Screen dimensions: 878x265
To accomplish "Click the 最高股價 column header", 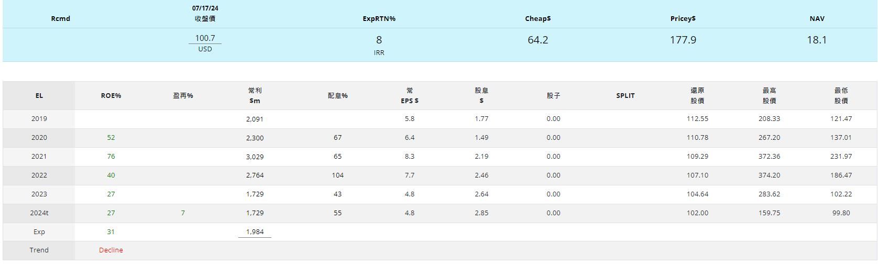I will 769,96.
